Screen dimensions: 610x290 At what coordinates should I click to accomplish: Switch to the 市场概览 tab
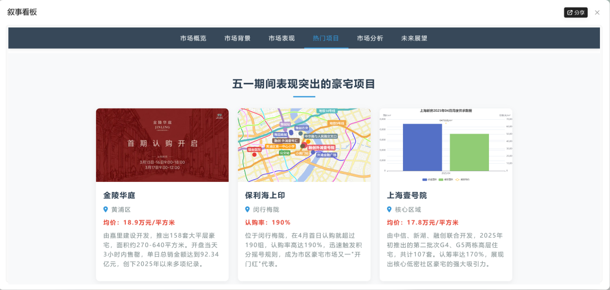(x=193, y=38)
